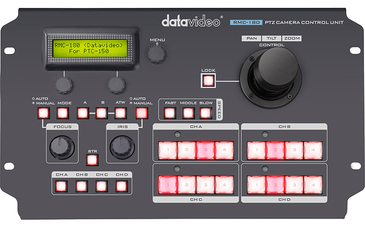Select MIDDLE speed button
The height and width of the screenshot is (228, 365).
(x=188, y=113)
